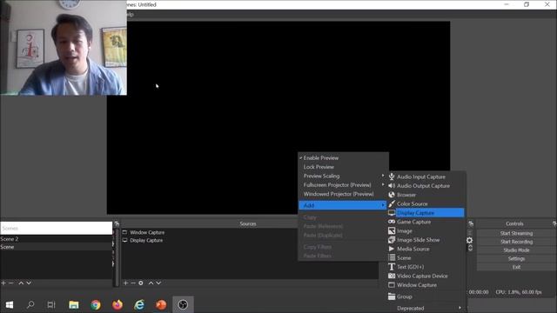557x313 pixels.
Task: Pop out the Controls dock icon
Action: (x=554, y=223)
